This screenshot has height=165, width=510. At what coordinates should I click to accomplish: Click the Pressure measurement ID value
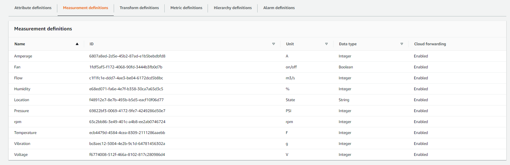point(127,111)
